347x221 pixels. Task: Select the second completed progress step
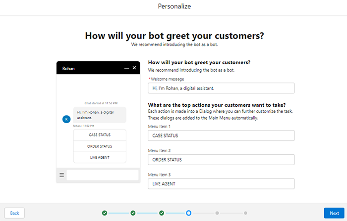pyautogui.click(x=133, y=213)
